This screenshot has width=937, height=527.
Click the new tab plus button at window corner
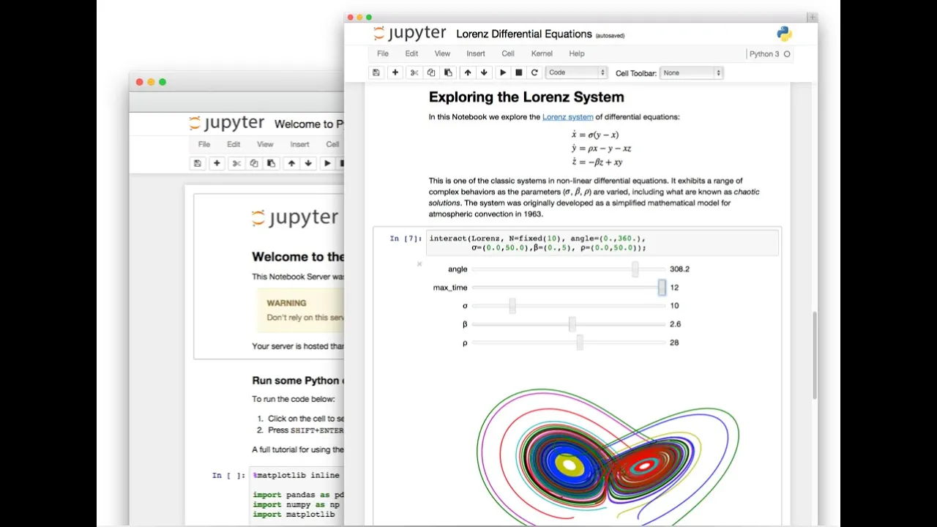point(812,17)
